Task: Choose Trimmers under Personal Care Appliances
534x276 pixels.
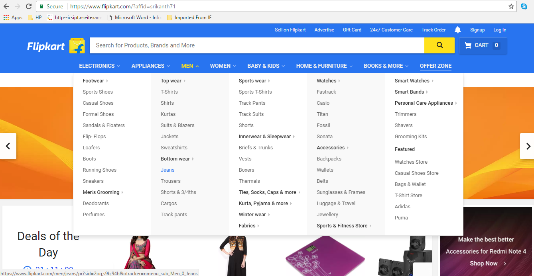Action: click(406, 114)
